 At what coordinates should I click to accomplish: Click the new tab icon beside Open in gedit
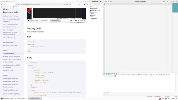pyautogui.click(x=111, y=2)
